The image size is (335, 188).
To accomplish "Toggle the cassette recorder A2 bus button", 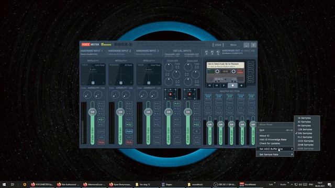I will click(250, 67).
